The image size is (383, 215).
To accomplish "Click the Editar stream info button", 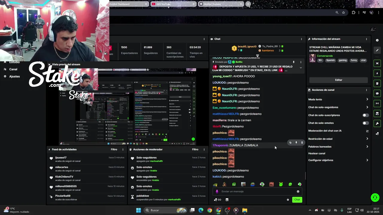I will 338,80.
